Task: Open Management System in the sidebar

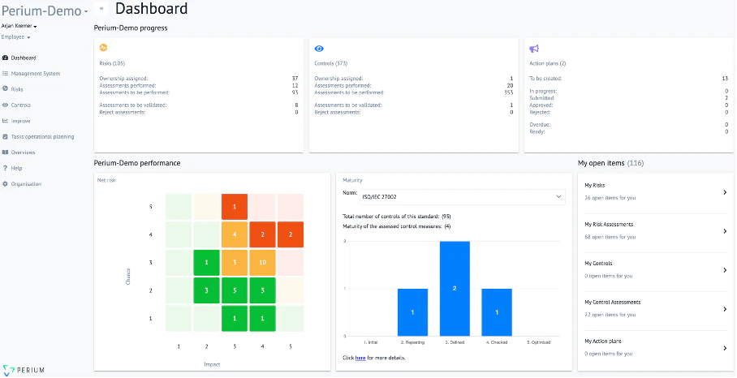Action: (35, 74)
